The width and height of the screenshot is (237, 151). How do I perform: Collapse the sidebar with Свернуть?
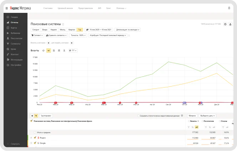click(x=14, y=144)
